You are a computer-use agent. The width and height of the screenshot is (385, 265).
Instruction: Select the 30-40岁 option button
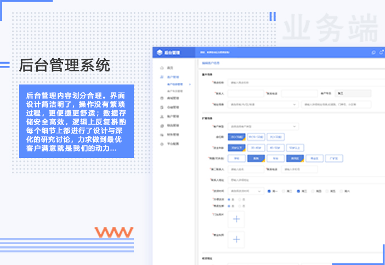tap(256, 148)
